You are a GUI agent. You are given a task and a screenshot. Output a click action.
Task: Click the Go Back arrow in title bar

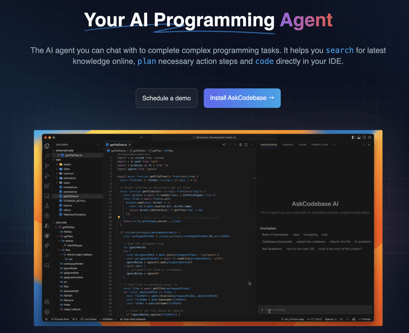[x=141, y=137]
